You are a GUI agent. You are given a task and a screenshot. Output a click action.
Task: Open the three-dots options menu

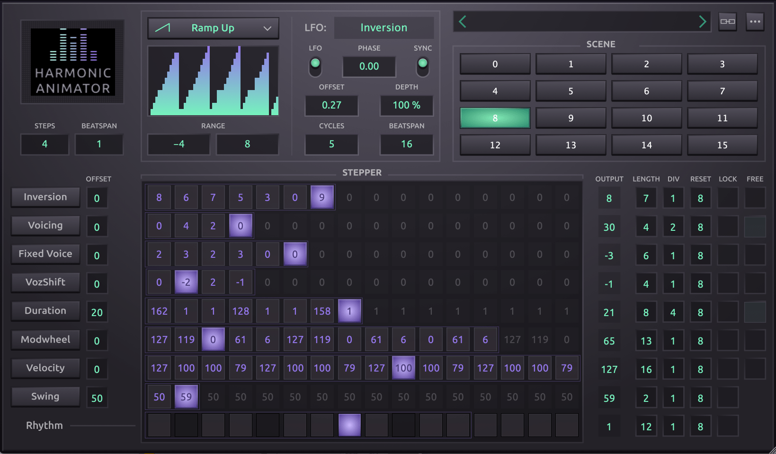coord(755,22)
